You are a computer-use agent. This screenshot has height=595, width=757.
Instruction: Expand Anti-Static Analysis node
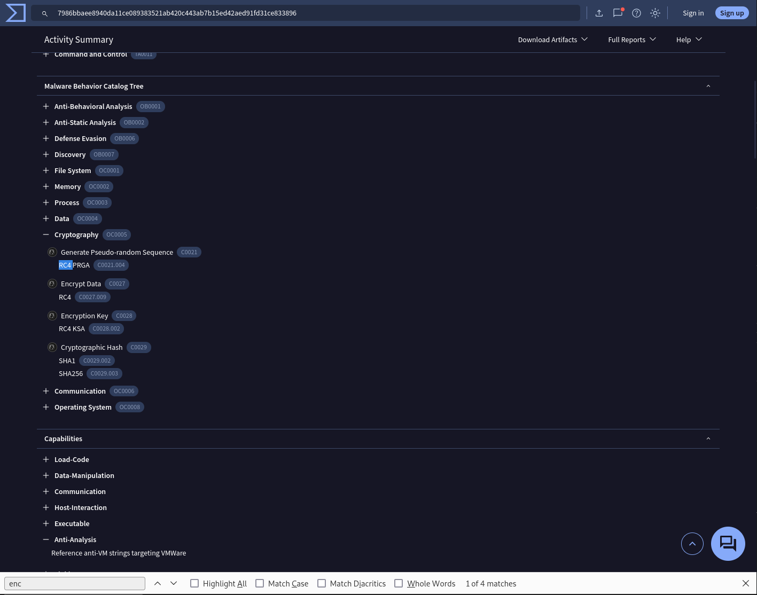tap(46, 122)
